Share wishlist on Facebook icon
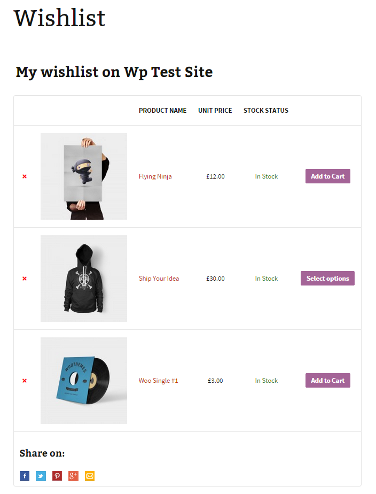376x494 pixels. click(25, 476)
